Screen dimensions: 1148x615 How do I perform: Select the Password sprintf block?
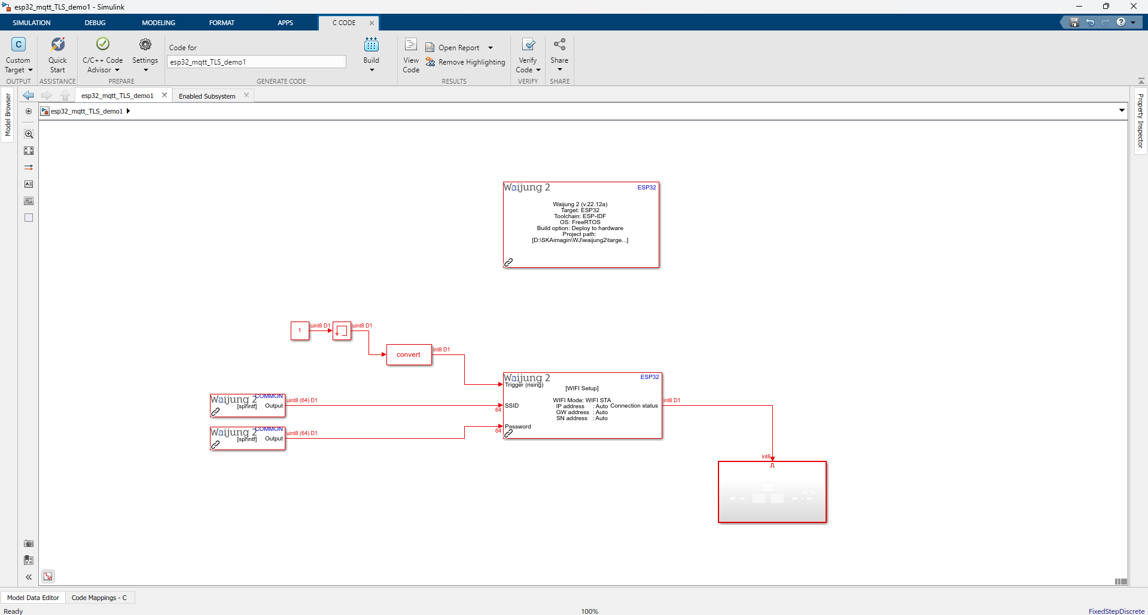pos(248,439)
